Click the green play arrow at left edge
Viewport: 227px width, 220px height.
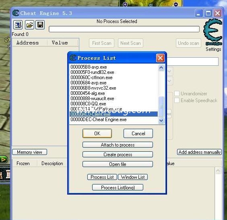[4, 159]
